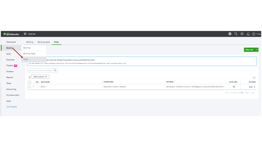Click the SETTINGS column header
Image resolution: width=262 pixels, height=147 pixels.
point(170,82)
